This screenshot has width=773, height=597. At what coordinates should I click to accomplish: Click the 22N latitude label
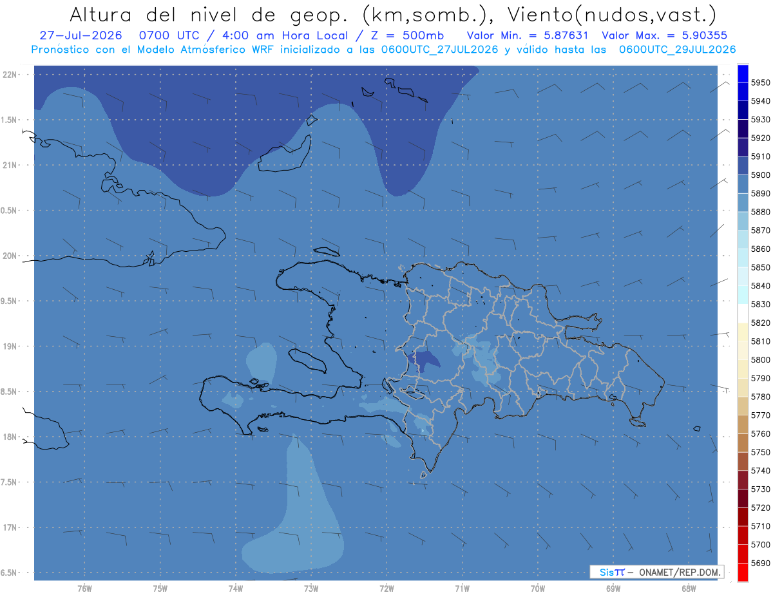point(10,74)
